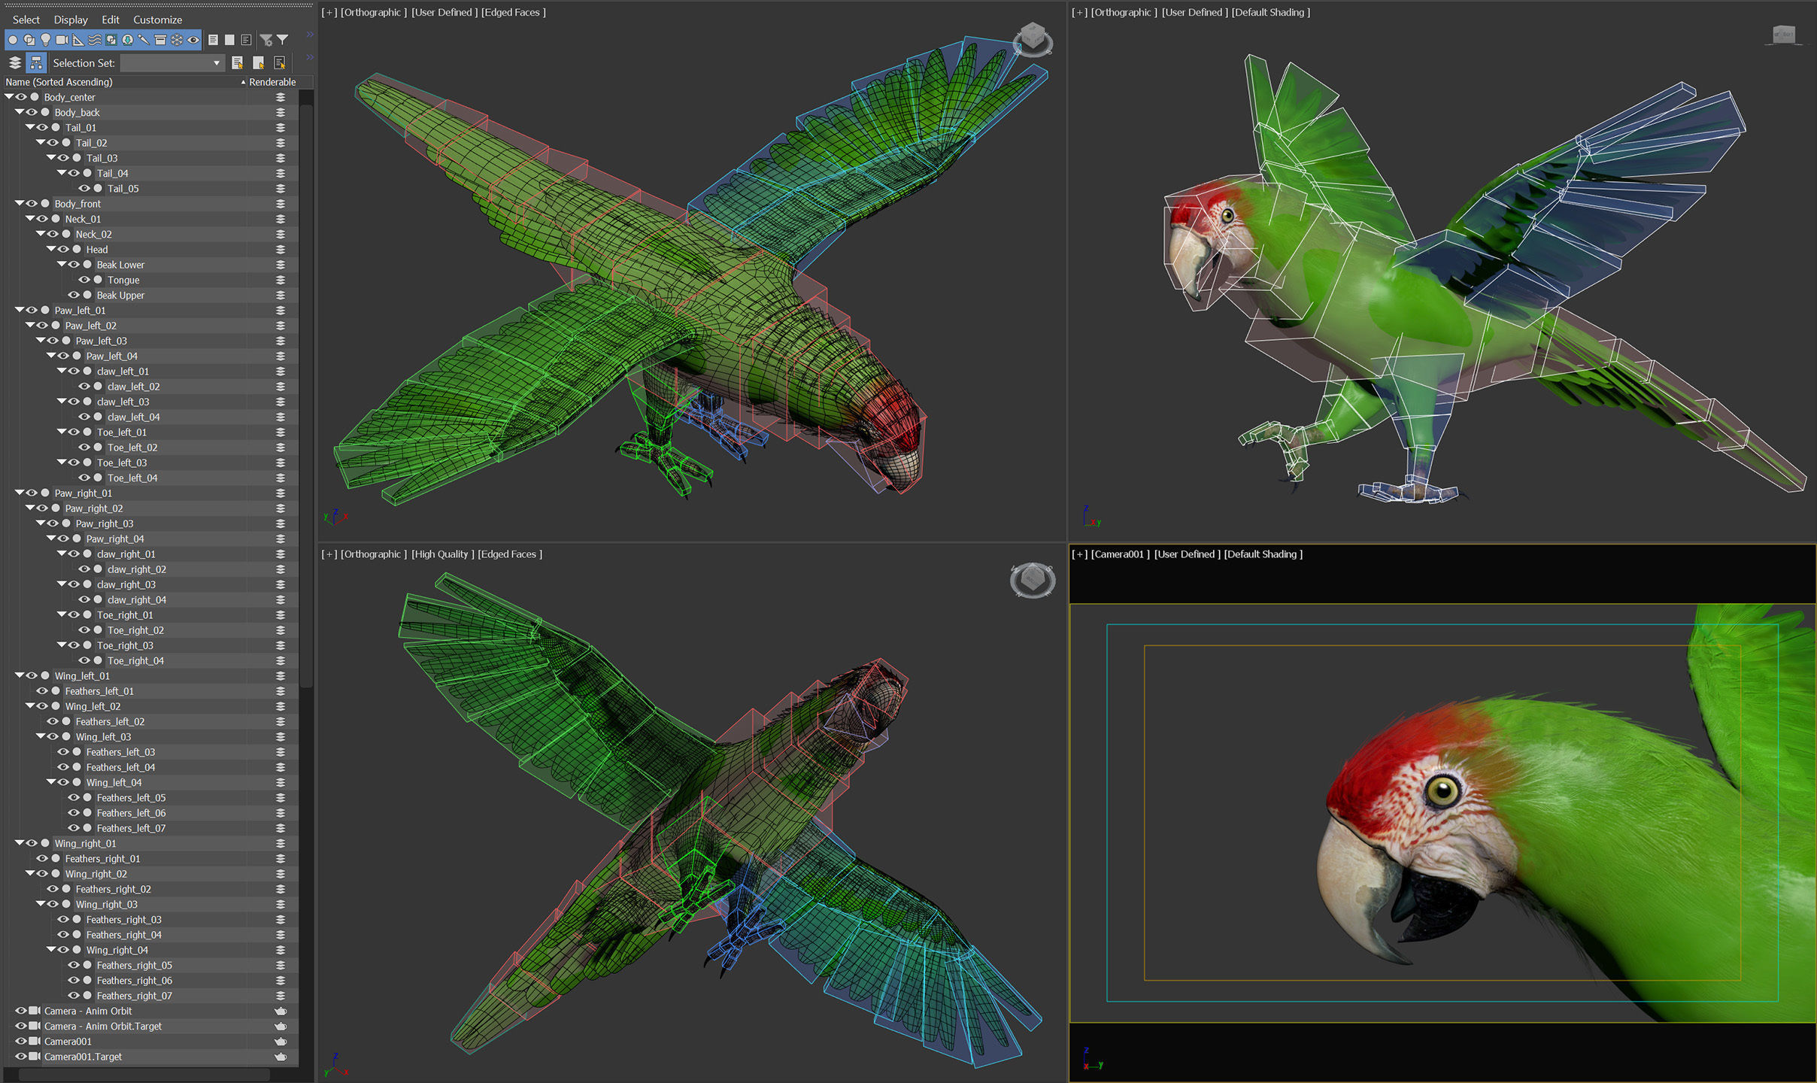Click Default Shading label in Camera001 viewport
Screen dimensions: 1817x1083
coord(1263,554)
